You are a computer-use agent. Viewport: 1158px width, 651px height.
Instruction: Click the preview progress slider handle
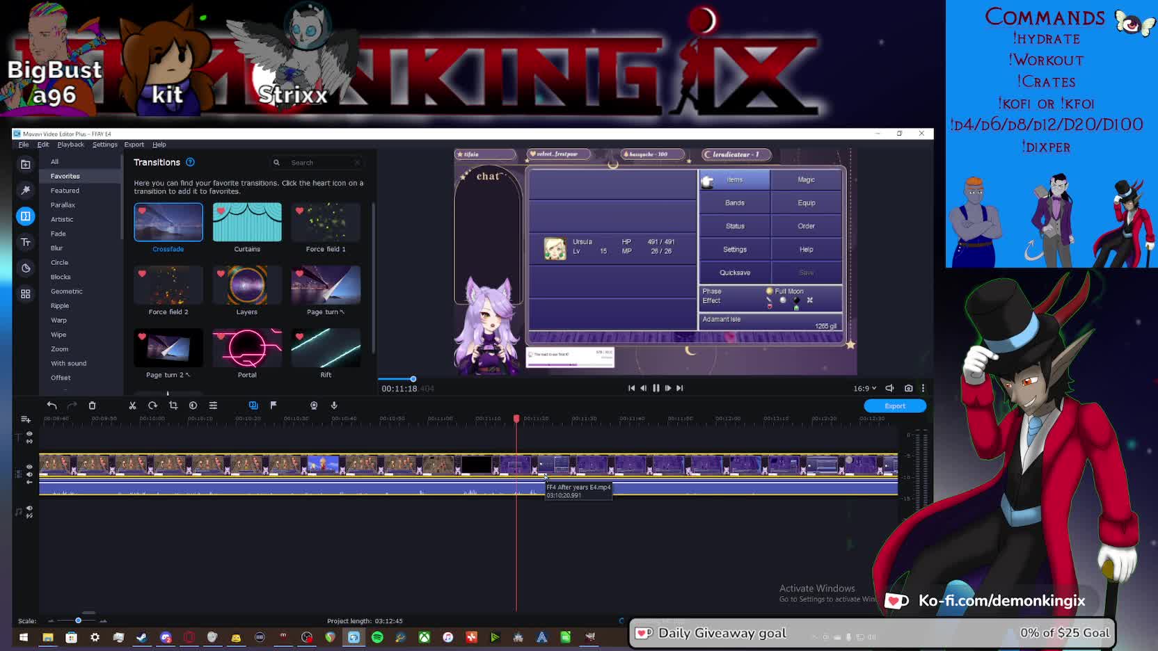(413, 379)
